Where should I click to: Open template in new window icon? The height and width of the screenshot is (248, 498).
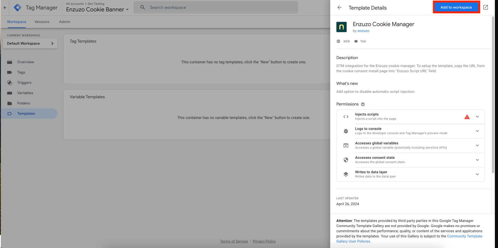tap(486, 7)
